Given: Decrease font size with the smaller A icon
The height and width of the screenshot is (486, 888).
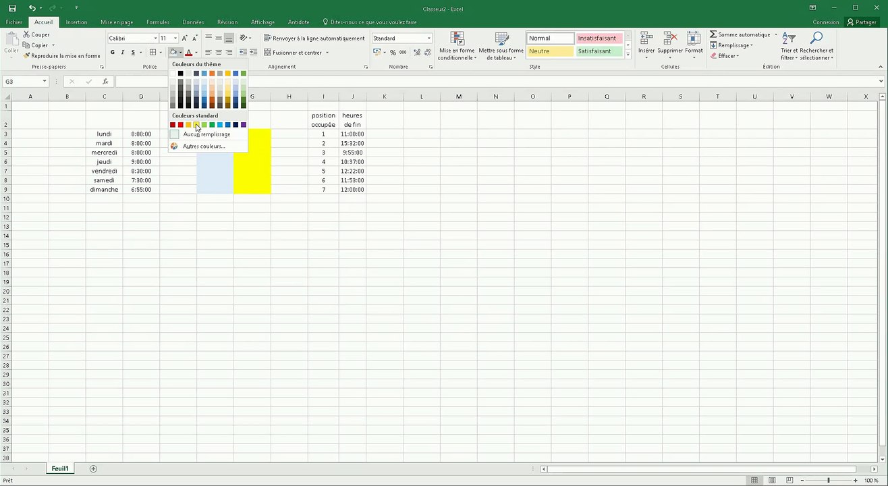Looking at the screenshot, I should (x=195, y=38).
